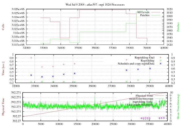
Task: Click 'Schedule and copy regridData' legend label
Action: click(136, 63)
